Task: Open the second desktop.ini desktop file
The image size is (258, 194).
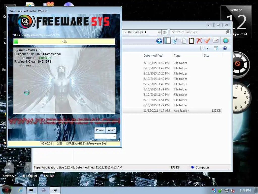Action: 29,170
